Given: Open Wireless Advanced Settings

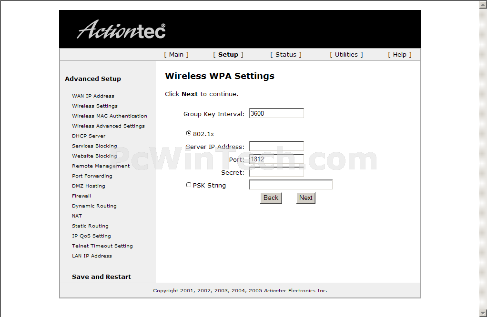Looking at the screenshot, I should [x=108, y=126].
